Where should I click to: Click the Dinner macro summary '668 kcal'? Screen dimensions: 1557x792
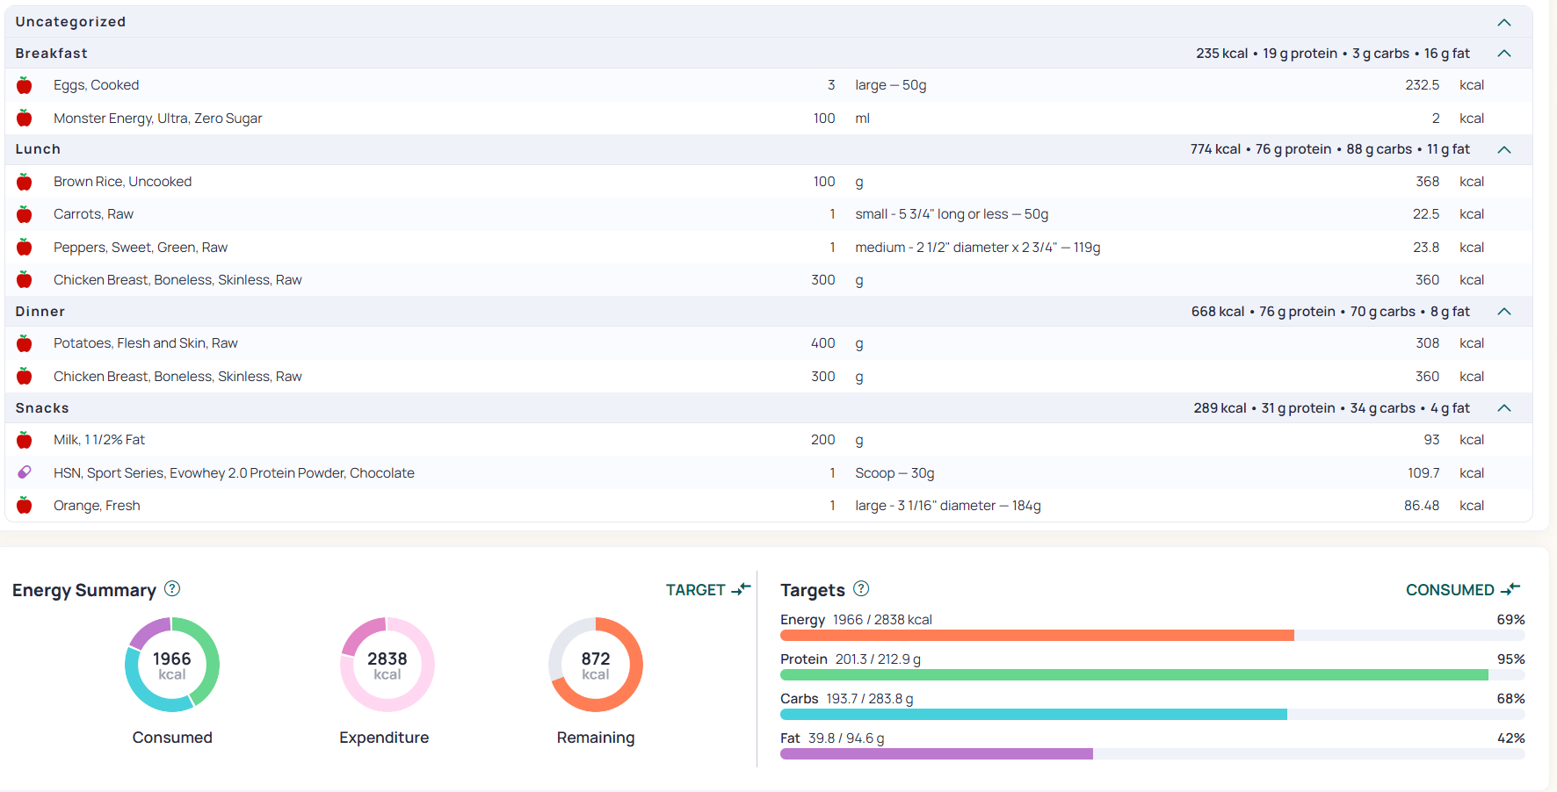(x=1218, y=312)
